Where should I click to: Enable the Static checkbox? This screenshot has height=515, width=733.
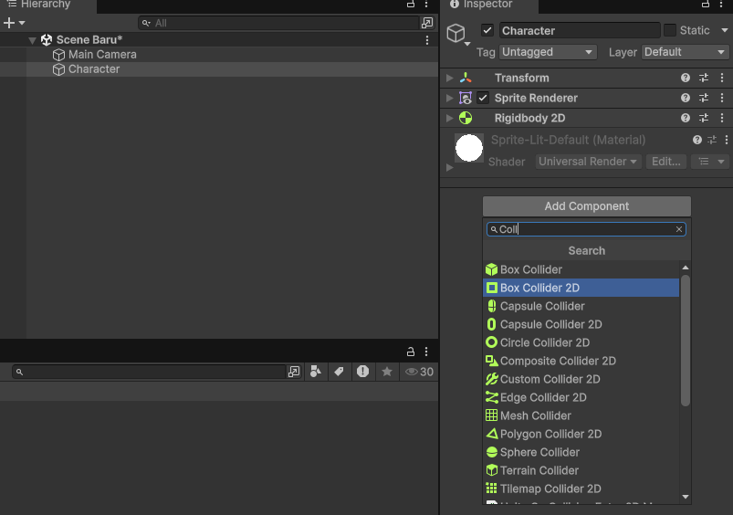[x=669, y=31]
